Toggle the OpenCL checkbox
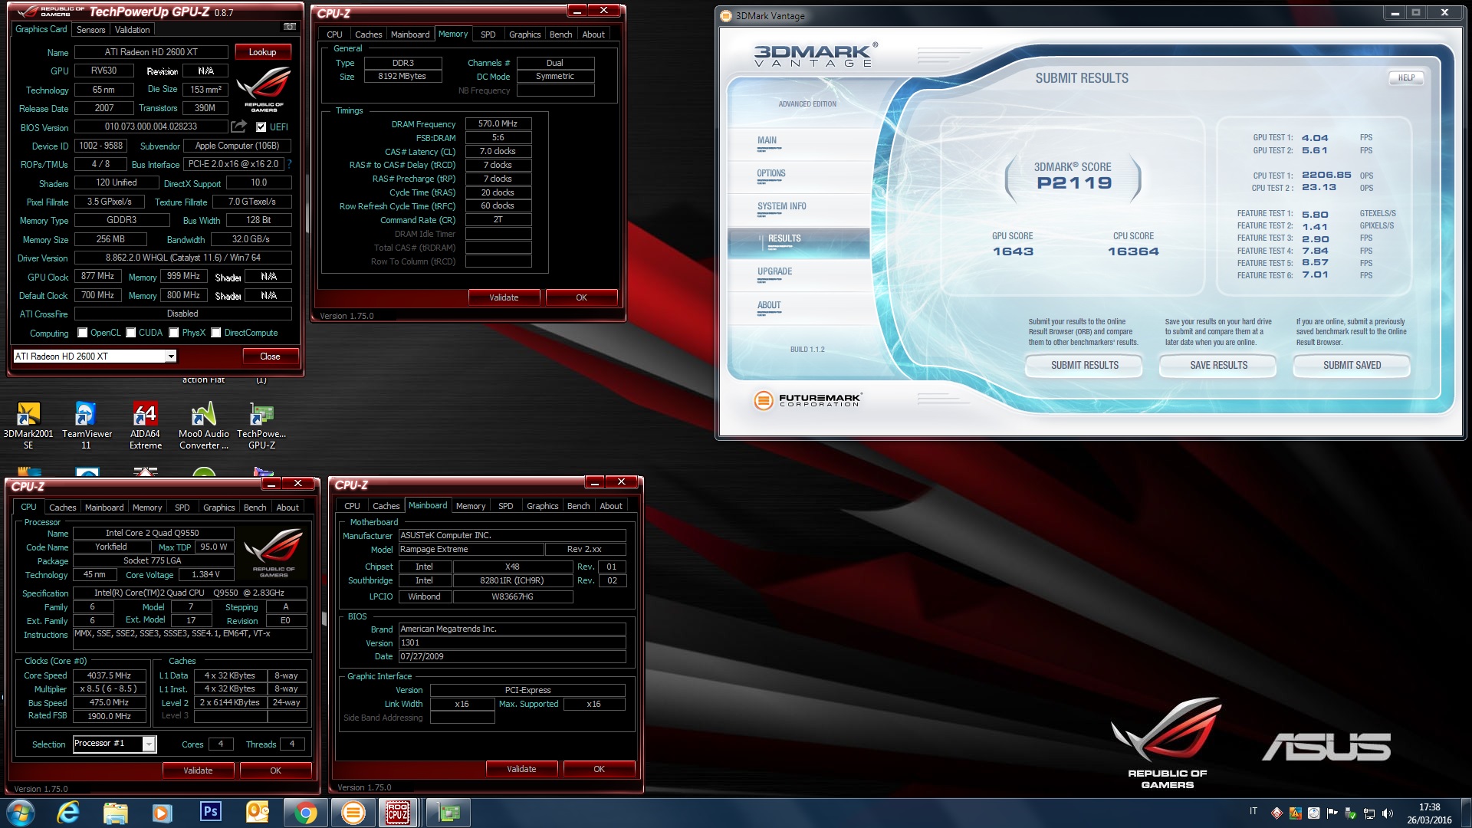 pyautogui.click(x=84, y=333)
